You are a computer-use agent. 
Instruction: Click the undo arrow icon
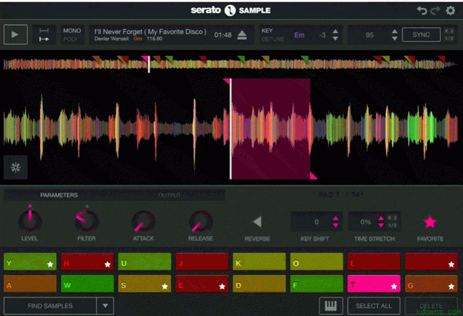422,11
